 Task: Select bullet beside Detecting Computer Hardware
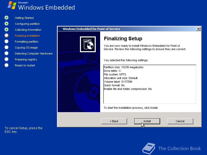(x=6, y=53)
